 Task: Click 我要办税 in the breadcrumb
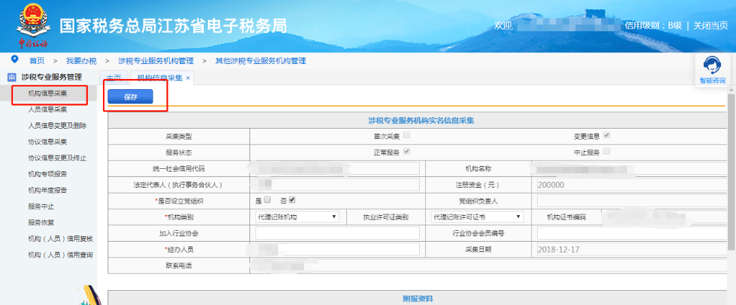[81, 61]
